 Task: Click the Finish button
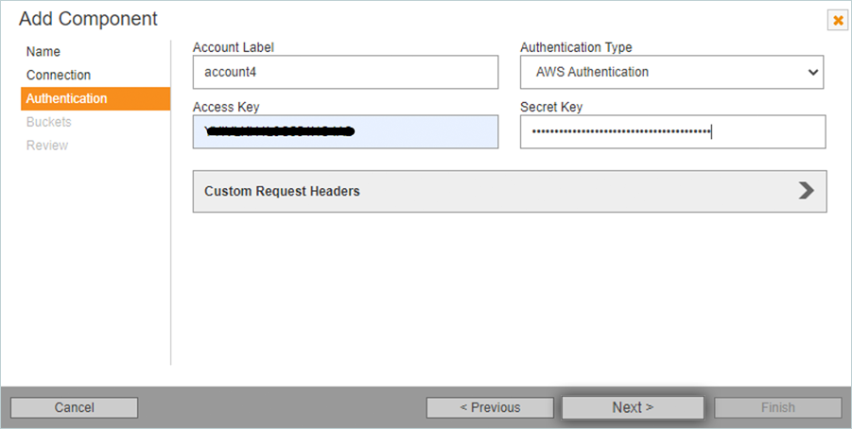coord(777,407)
